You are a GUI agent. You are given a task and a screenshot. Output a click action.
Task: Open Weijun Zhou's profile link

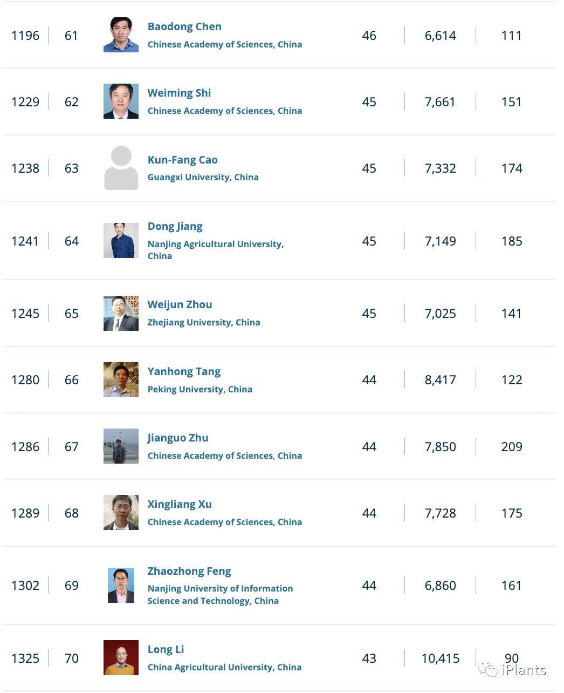coord(180,304)
